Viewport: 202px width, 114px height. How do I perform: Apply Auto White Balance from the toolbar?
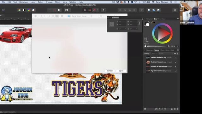point(33,10)
